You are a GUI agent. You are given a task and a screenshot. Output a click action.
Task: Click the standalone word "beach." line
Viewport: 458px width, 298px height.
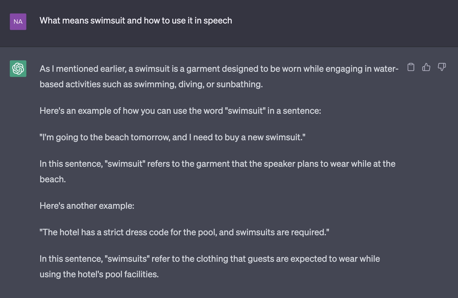53,179
